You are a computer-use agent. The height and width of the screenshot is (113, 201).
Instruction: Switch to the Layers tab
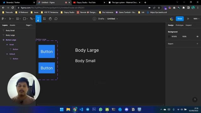(x=5, y=25)
